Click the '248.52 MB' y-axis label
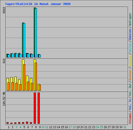 4,99
